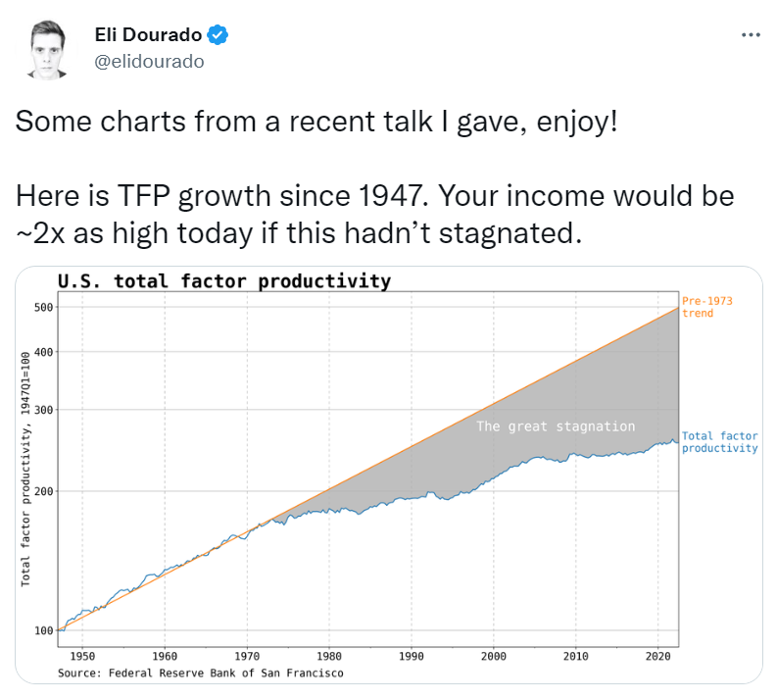This screenshot has width=777, height=700.
Task: Click the chart title text
Action: pyautogui.click(x=224, y=281)
